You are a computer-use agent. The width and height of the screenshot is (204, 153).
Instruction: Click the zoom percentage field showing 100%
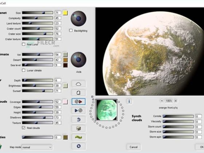pos(169,101)
